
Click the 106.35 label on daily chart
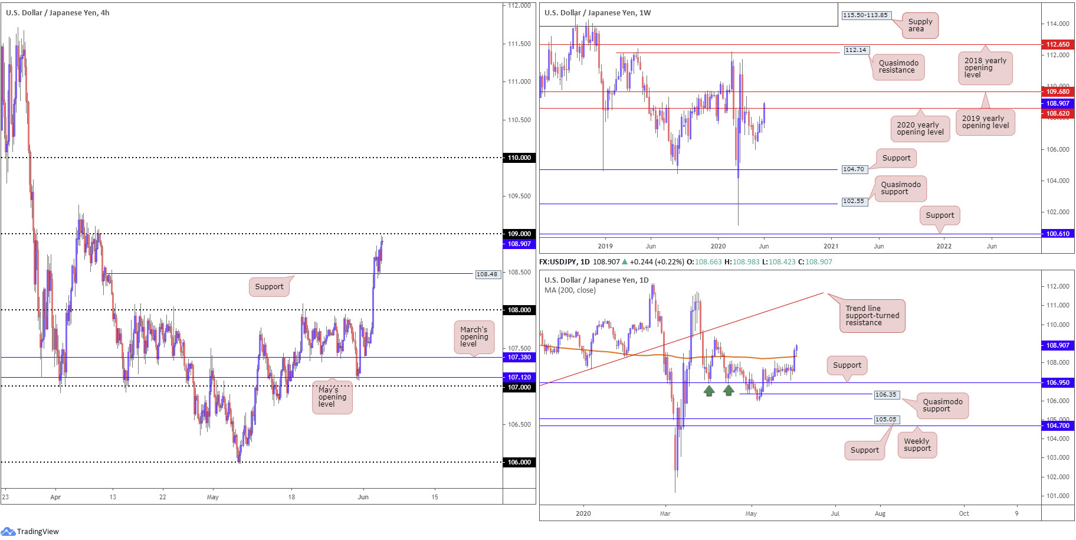(886, 395)
